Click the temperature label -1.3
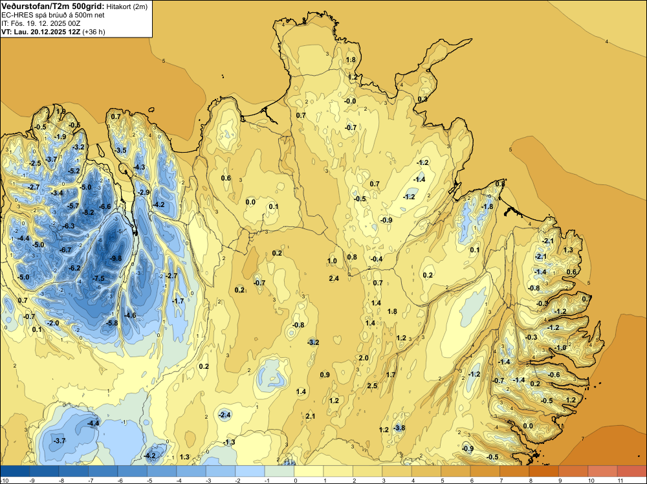The width and height of the screenshot is (647, 484). [x=228, y=443]
